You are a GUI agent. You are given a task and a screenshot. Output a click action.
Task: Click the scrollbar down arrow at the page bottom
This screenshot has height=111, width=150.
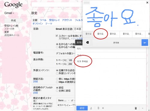tap(149, 110)
